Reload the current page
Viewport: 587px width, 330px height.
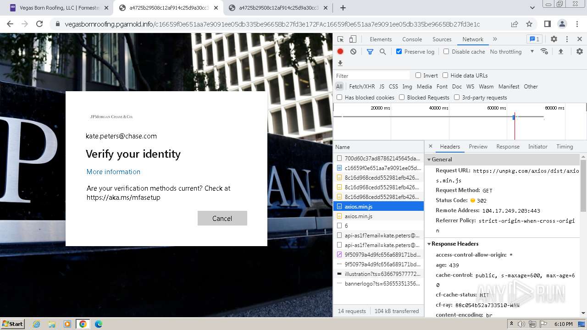39,24
